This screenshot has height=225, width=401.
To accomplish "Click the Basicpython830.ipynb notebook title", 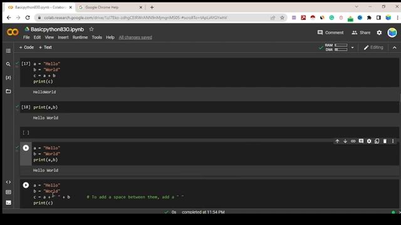I will click(57, 29).
